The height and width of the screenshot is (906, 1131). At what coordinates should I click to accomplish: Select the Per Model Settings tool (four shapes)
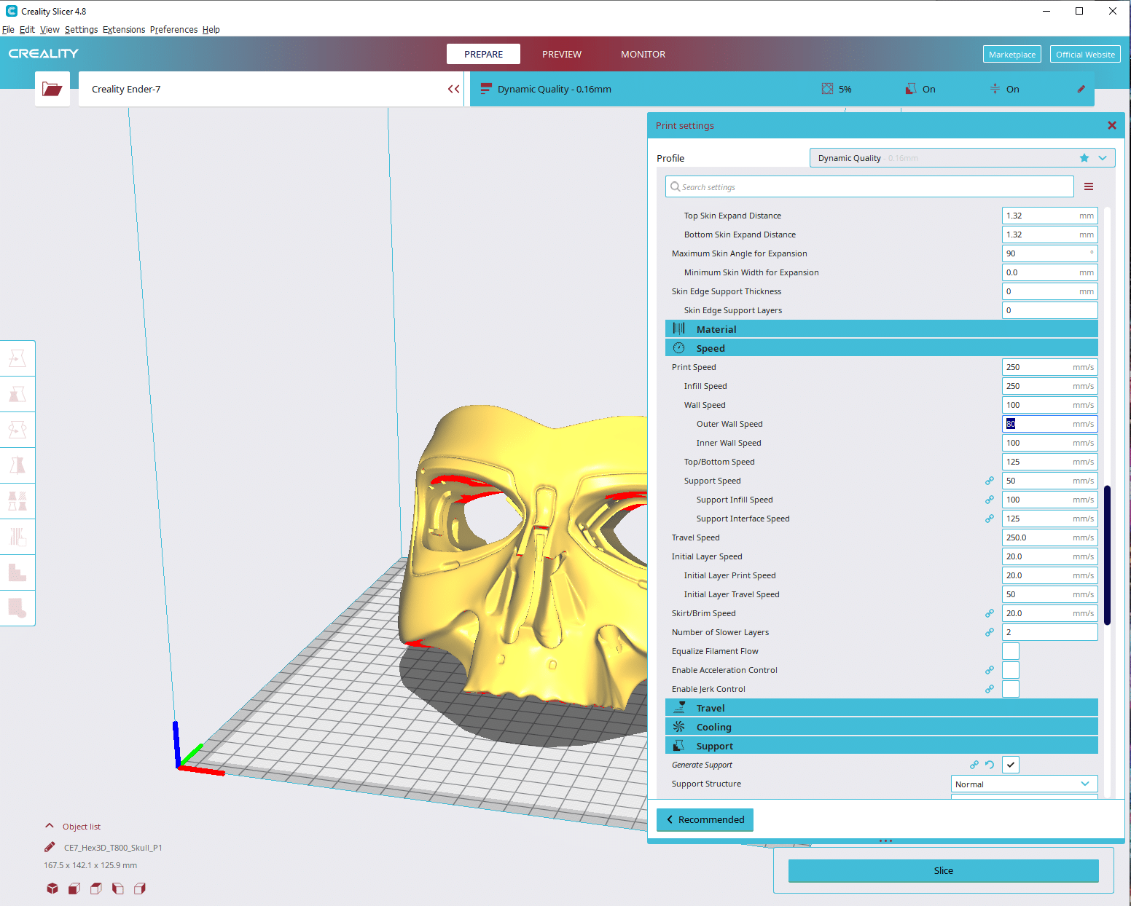click(17, 501)
